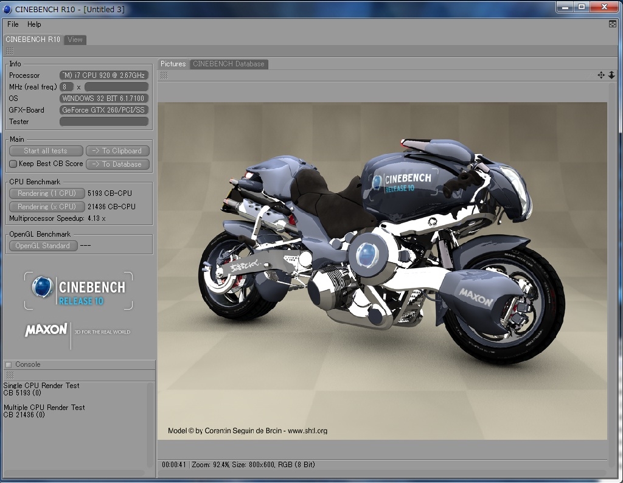Viewport: 623px width, 483px height.
Task: Click the layout icon at the menu bar's right end
Action: coord(613,24)
